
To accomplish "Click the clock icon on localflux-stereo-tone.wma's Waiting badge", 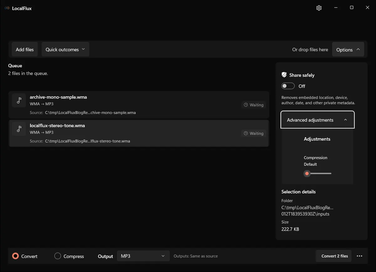I will coord(246,133).
